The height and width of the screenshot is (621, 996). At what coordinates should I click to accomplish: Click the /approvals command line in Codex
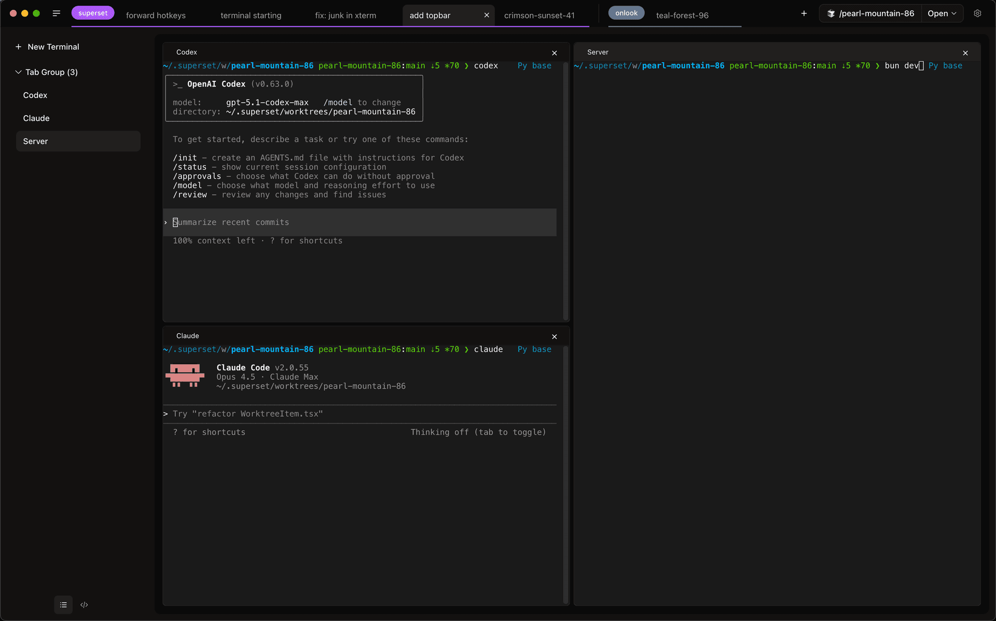(x=304, y=176)
